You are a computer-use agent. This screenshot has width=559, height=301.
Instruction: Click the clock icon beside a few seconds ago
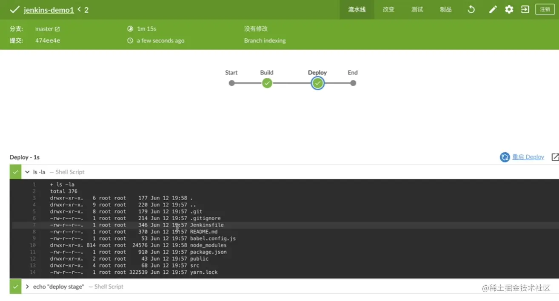pyautogui.click(x=130, y=41)
